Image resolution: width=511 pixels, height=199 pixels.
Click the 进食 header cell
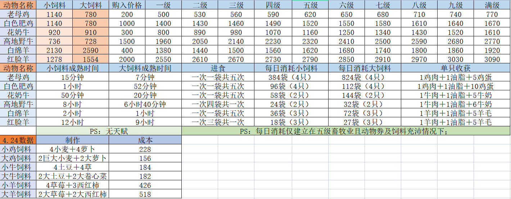pyautogui.click(x=218, y=68)
